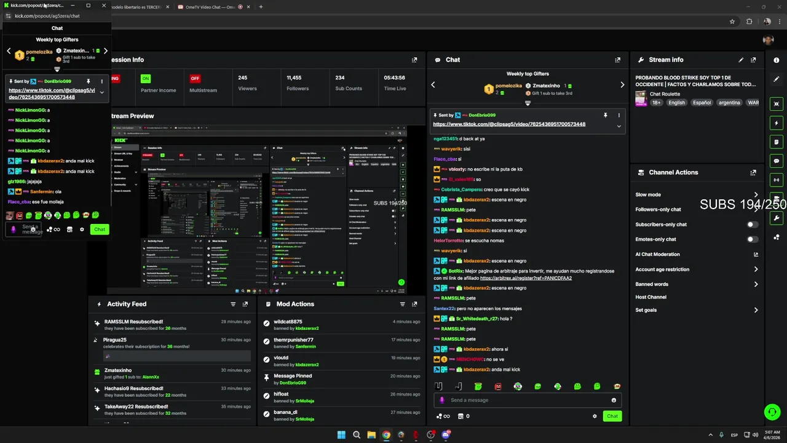The width and height of the screenshot is (787, 443).
Task: Click the red angry emote in dashboard chat
Action: pyautogui.click(x=498, y=386)
